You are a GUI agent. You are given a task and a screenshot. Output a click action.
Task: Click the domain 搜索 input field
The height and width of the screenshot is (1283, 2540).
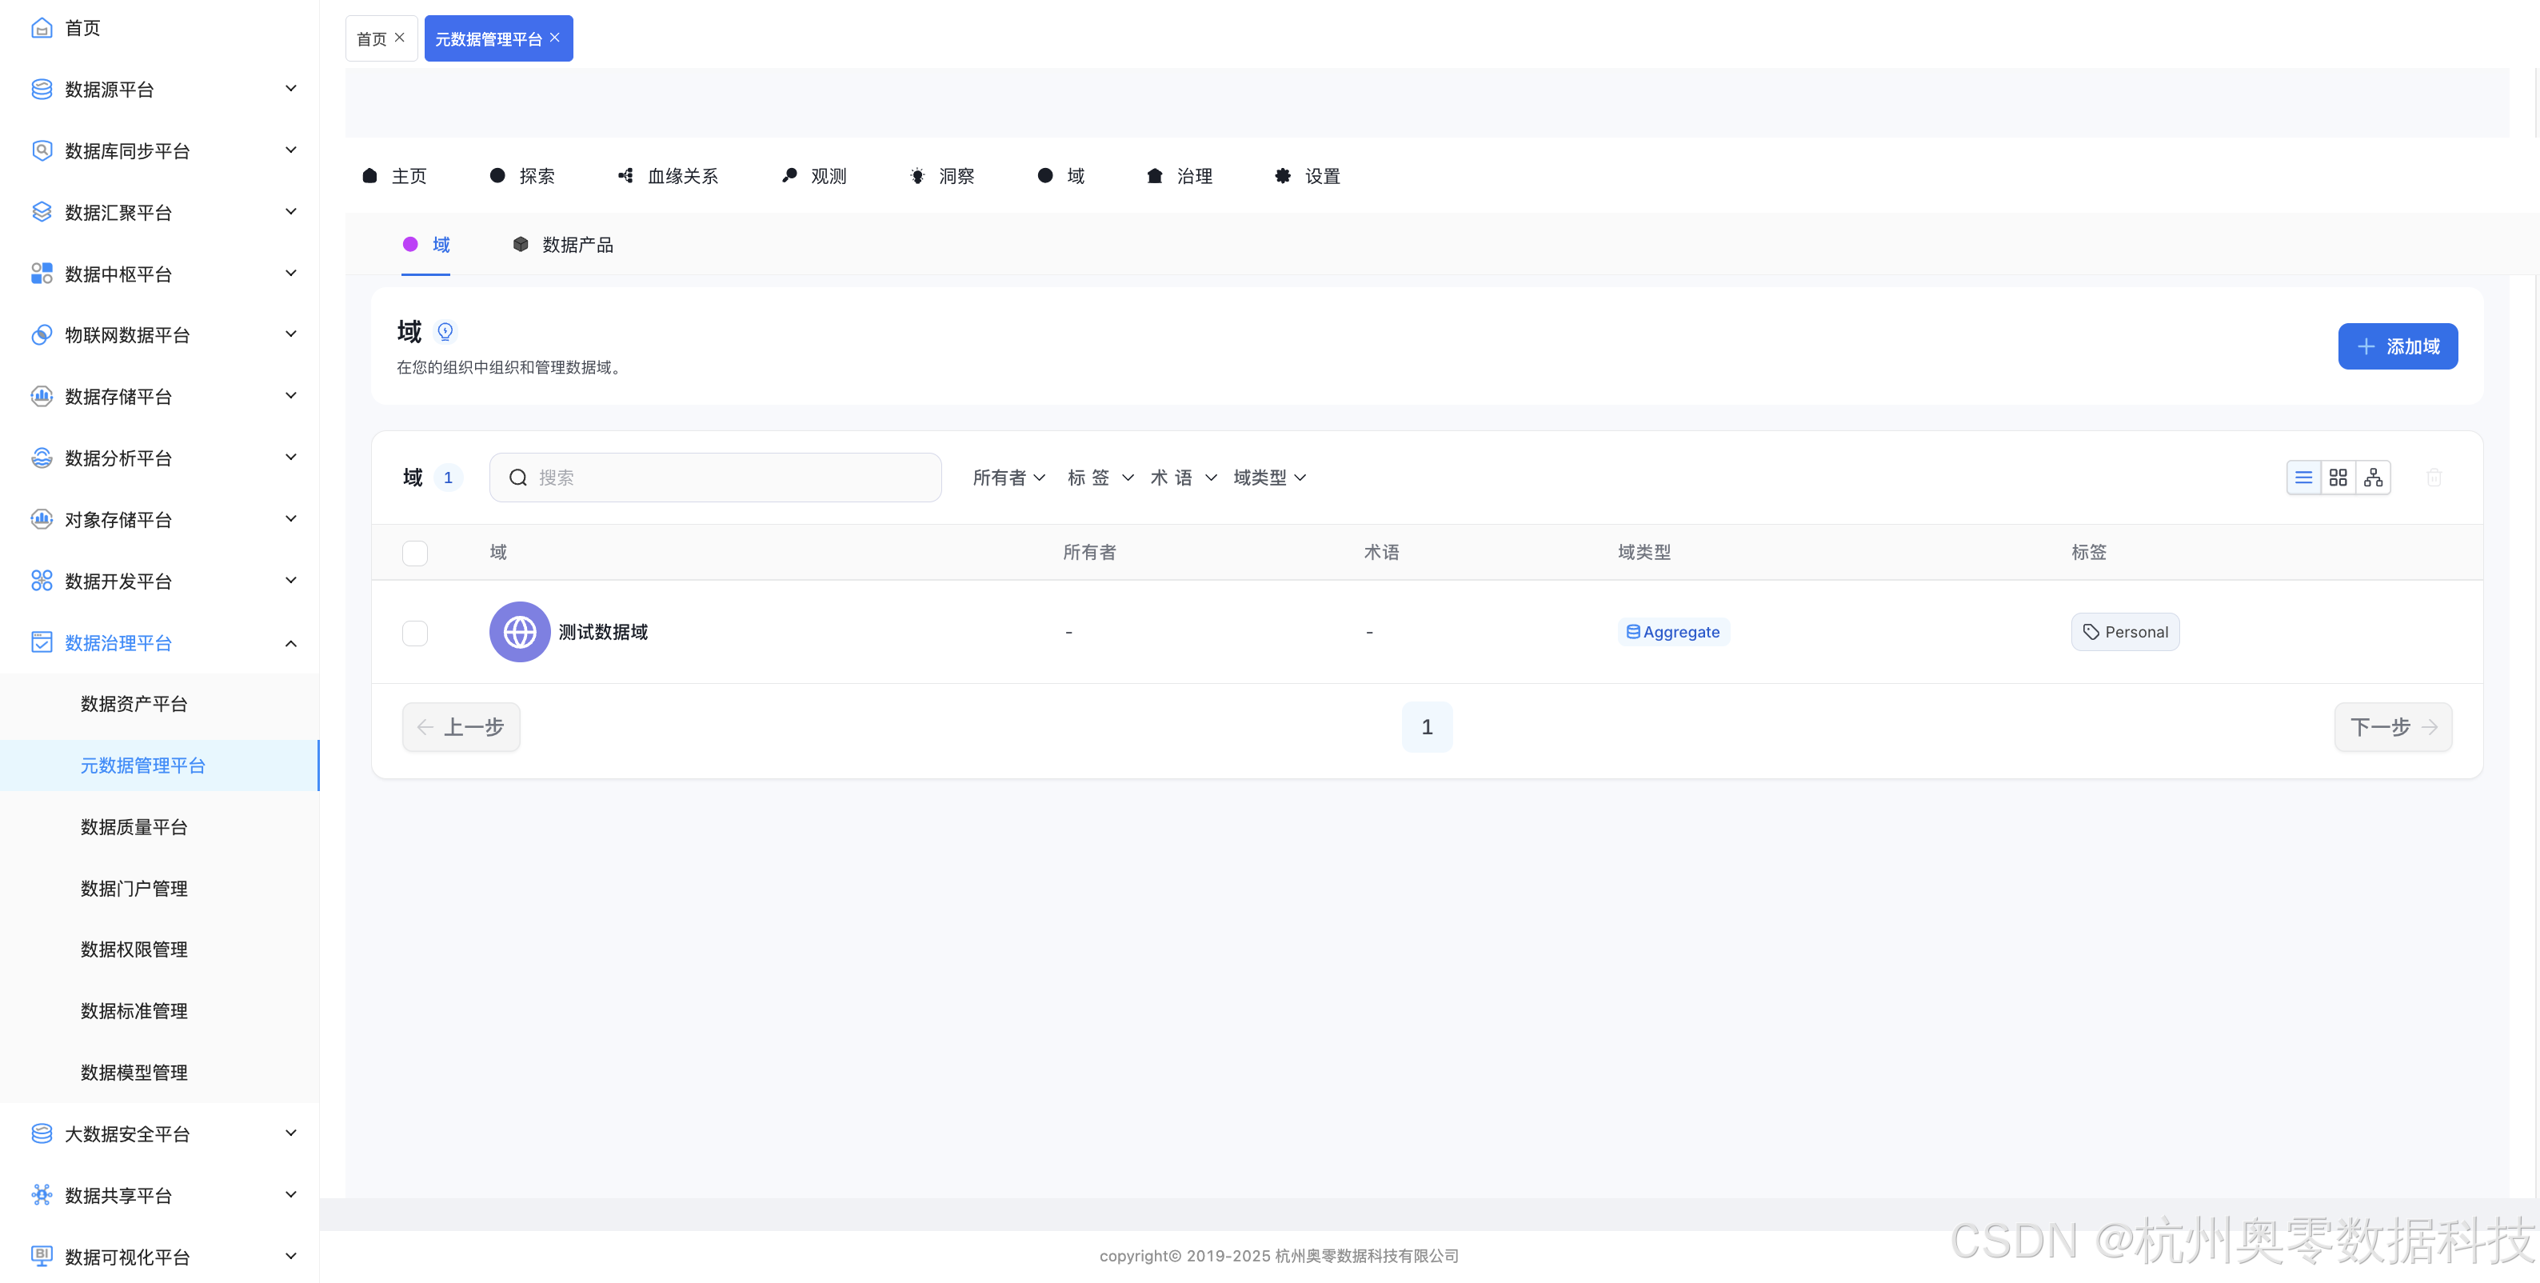(x=729, y=478)
